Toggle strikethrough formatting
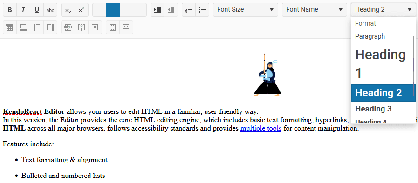Screen dimensions: 418x183 click(50, 10)
